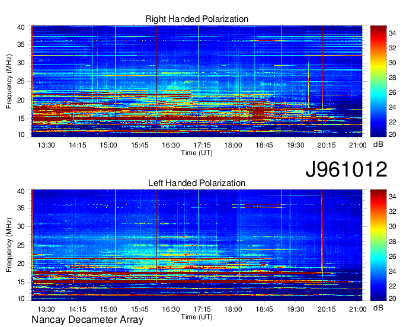The image size is (403, 327).
Task: Click the Left Handed Polarization spectrogram image
Action: tap(197, 245)
